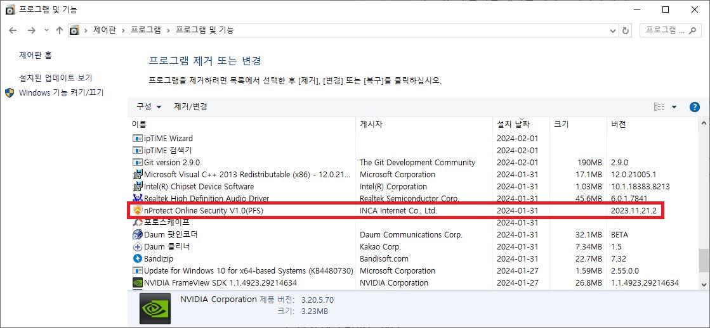Select nProtect Online Security shield icon

pyautogui.click(x=138, y=210)
